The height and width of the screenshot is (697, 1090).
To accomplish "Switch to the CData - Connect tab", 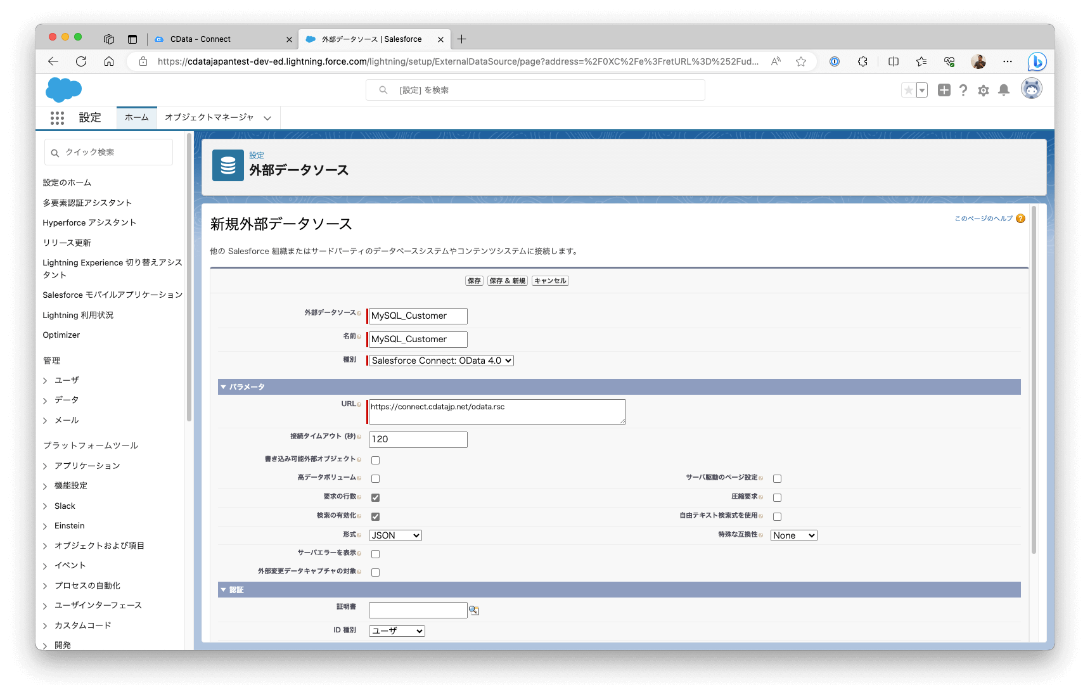I will coord(223,39).
